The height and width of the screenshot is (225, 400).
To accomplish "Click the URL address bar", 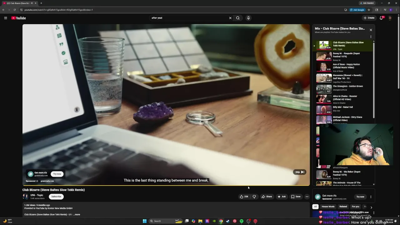I will click(x=181, y=10).
